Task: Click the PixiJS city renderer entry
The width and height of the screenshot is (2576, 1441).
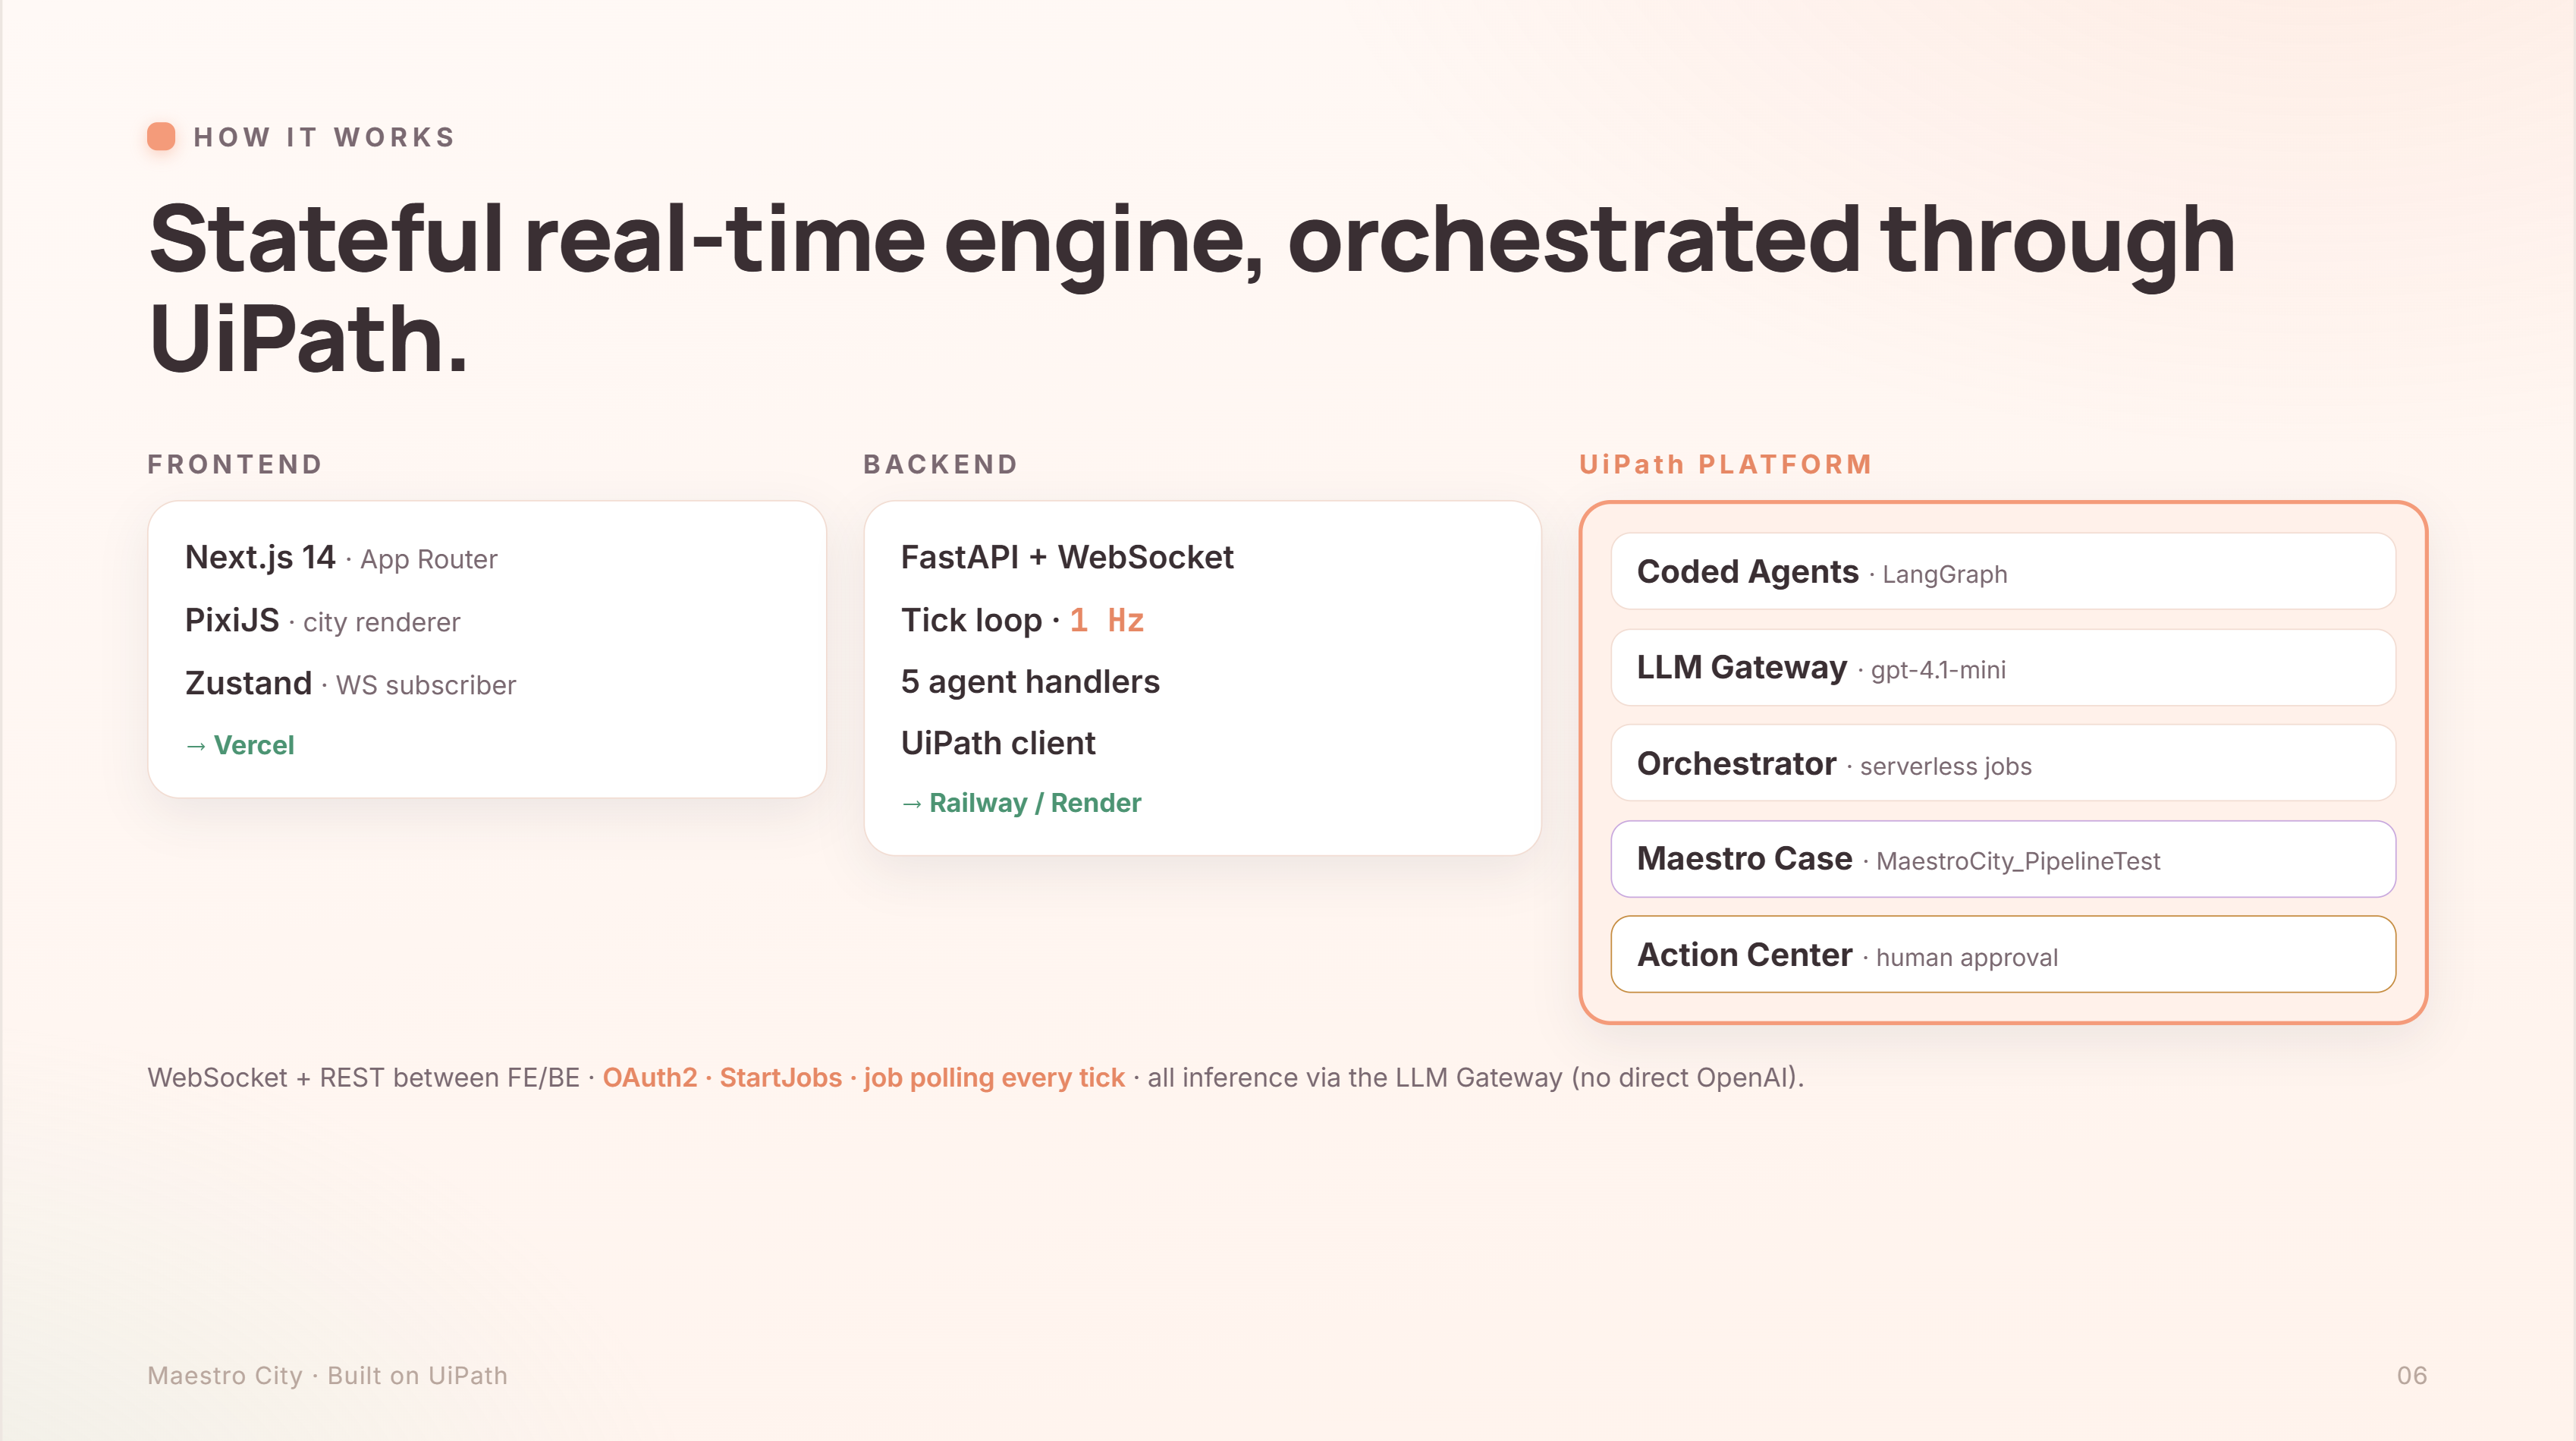Action: pyautogui.click(x=322, y=621)
